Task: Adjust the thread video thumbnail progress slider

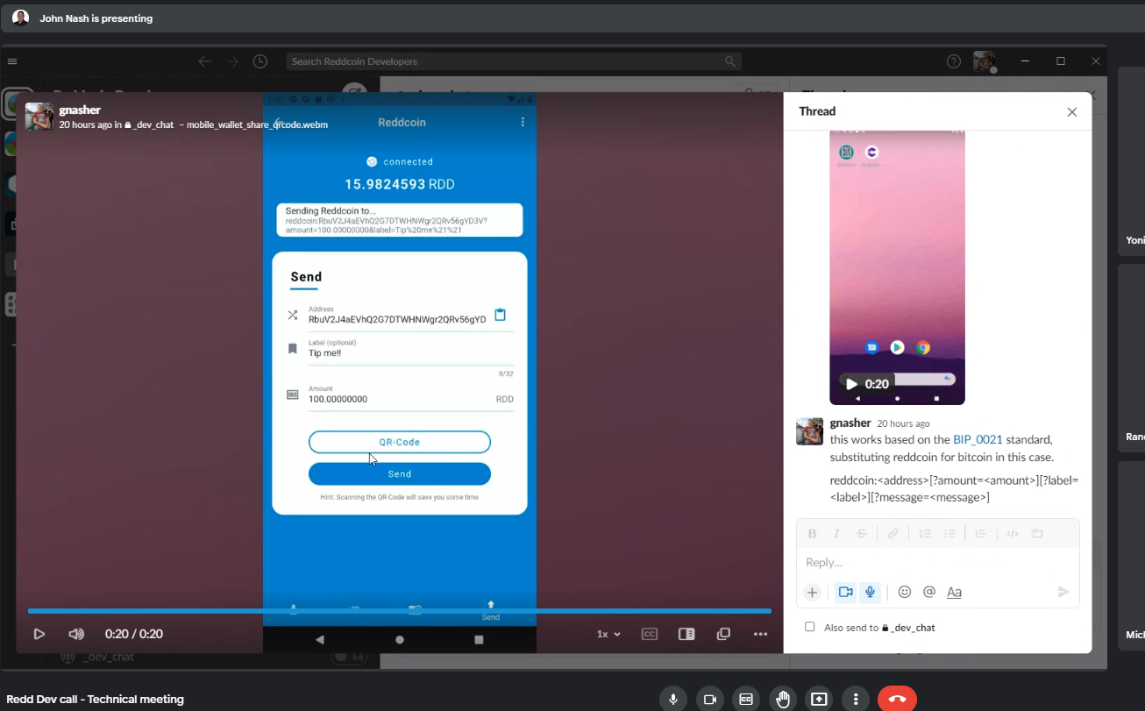Action: (924, 380)
